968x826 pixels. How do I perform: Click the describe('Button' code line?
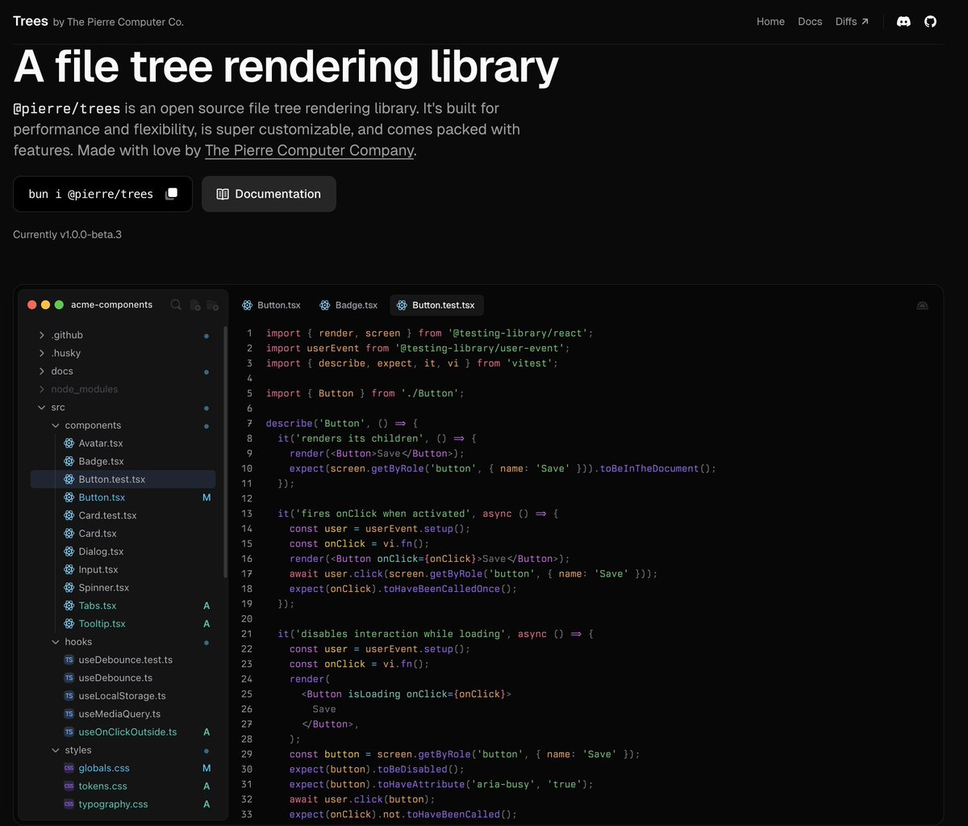coord(341,423)
